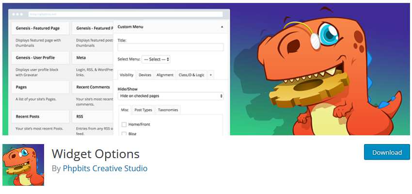The height and width of the screenshot is (194, 412).
Task: Check the Blog checkbox
Action: [124, 133]
